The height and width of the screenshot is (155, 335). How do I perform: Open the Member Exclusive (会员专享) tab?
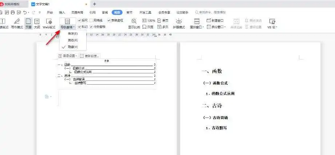click(164, 13)
